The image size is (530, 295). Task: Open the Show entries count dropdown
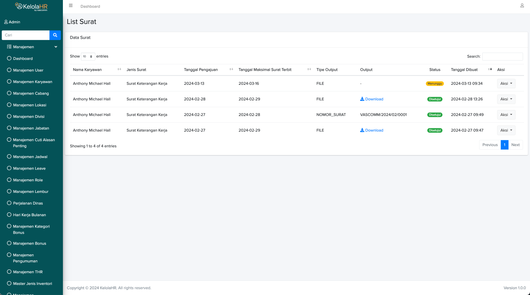[88, 56]
